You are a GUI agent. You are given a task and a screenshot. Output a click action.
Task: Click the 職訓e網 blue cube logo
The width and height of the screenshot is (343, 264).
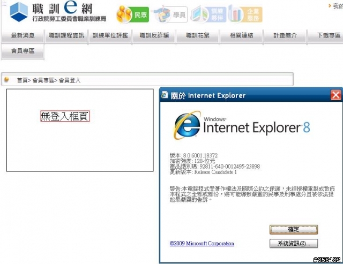click(x=19, y=12)
